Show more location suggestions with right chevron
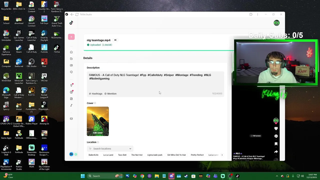The height and width of the screenshot is (180, 320). (222, 155)
